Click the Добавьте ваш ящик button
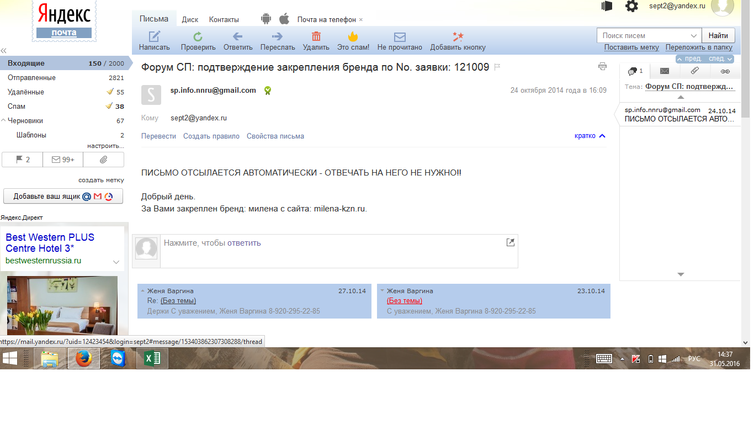Screen dimensions: 754x424 (63, 196)
